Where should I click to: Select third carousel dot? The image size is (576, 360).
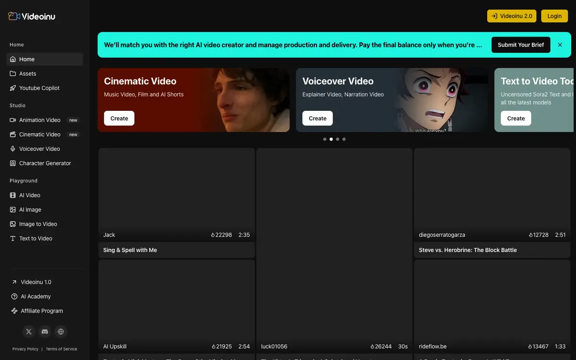(x=337, y=139)
